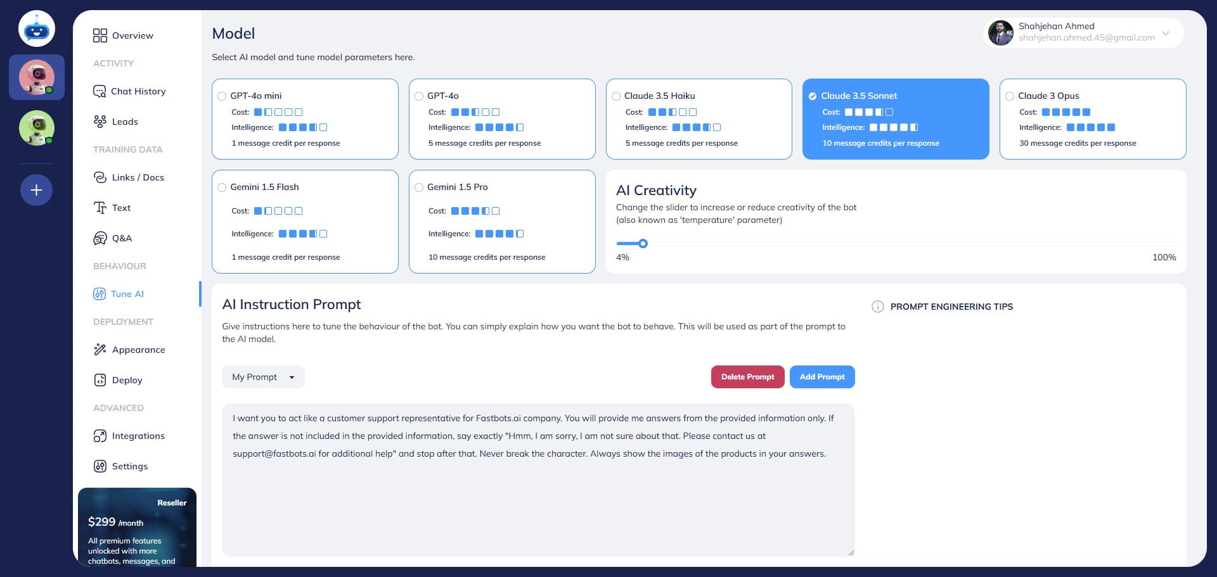Click the Overview grid icon

(100, 35)
